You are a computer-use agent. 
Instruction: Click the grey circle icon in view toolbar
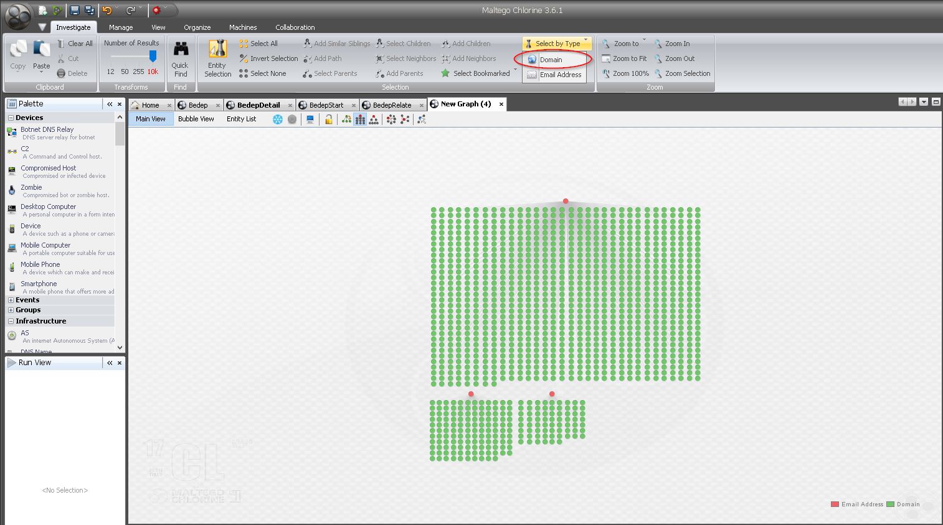tap(292, 119)
